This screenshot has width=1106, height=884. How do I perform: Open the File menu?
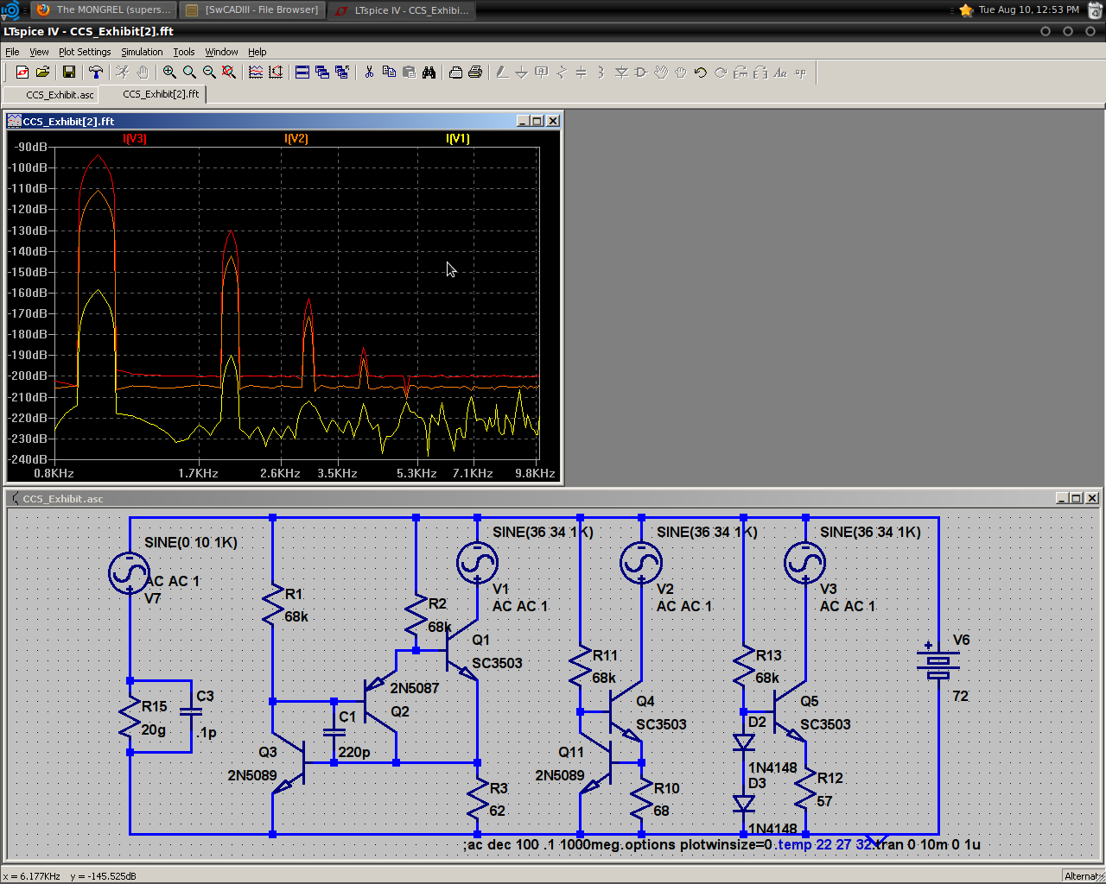(12, 52)
